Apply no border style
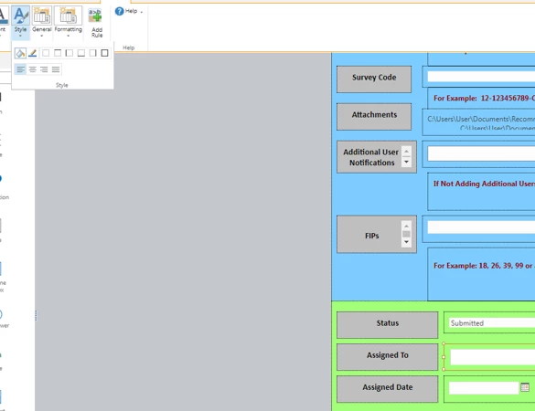The height and width of the screenshot is (411, 535). (x=46, y=53)
